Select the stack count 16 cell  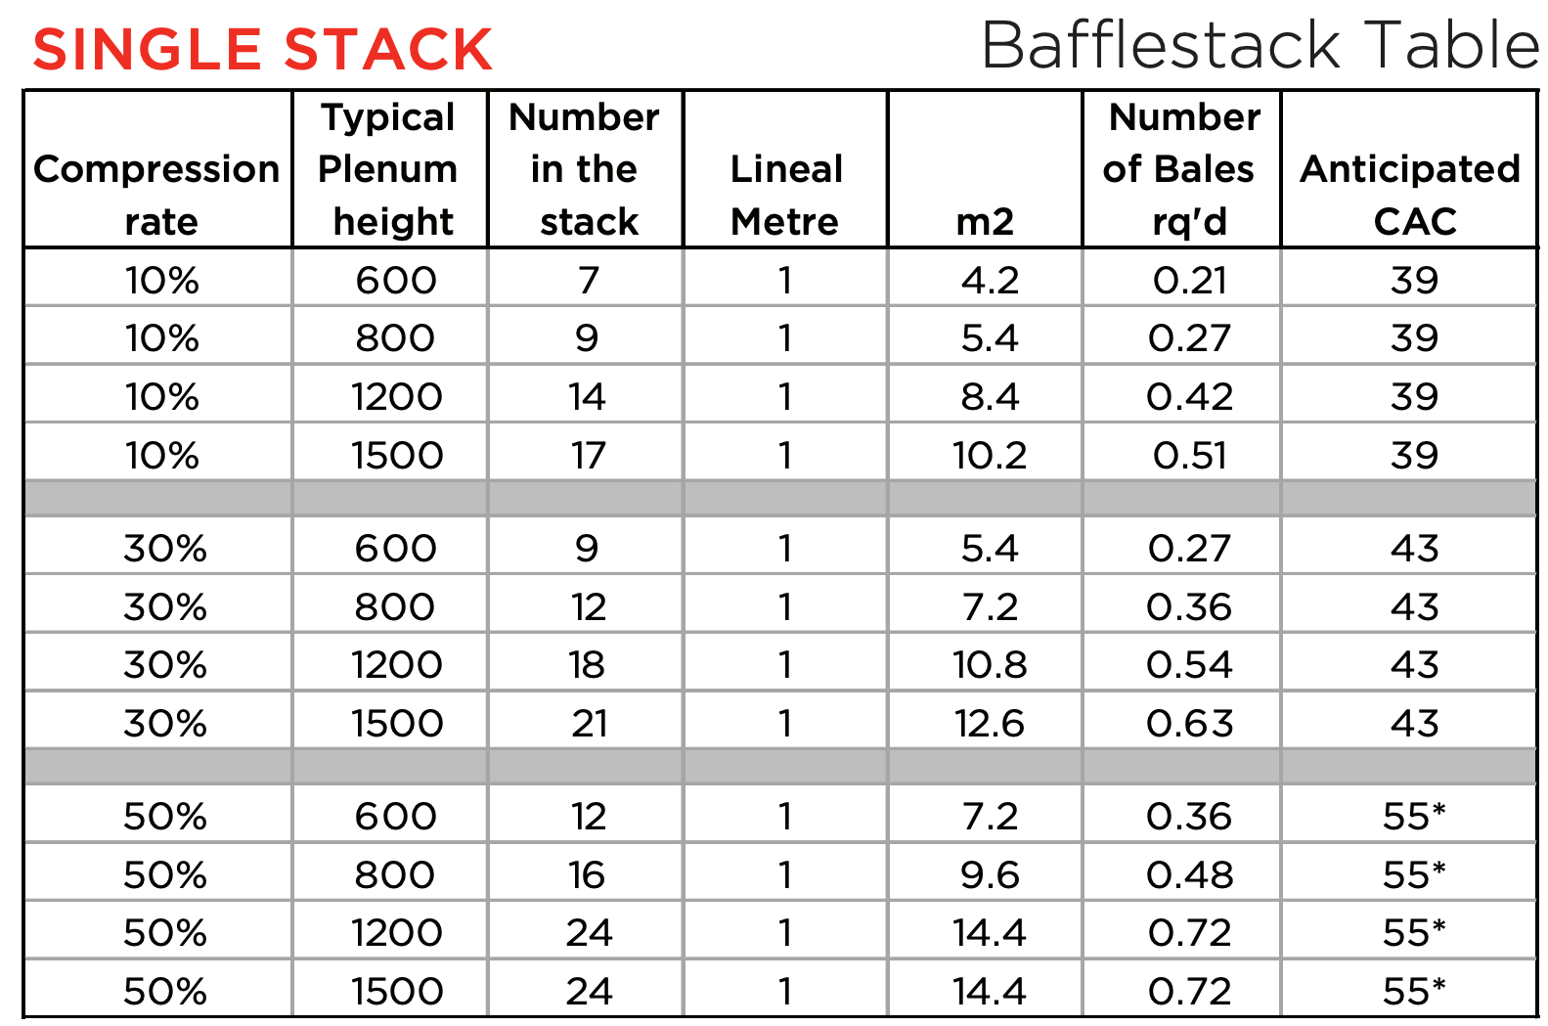[587, 874]
